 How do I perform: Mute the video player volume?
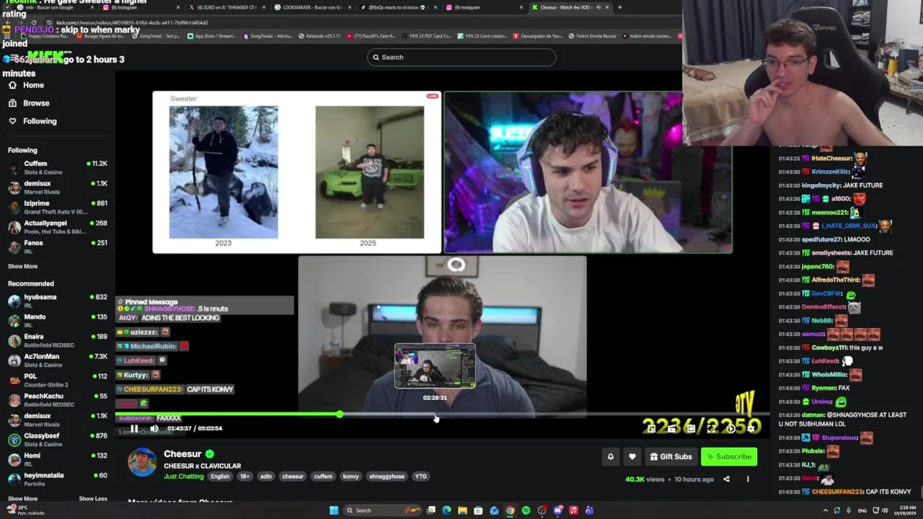click(x=154, y=428)
